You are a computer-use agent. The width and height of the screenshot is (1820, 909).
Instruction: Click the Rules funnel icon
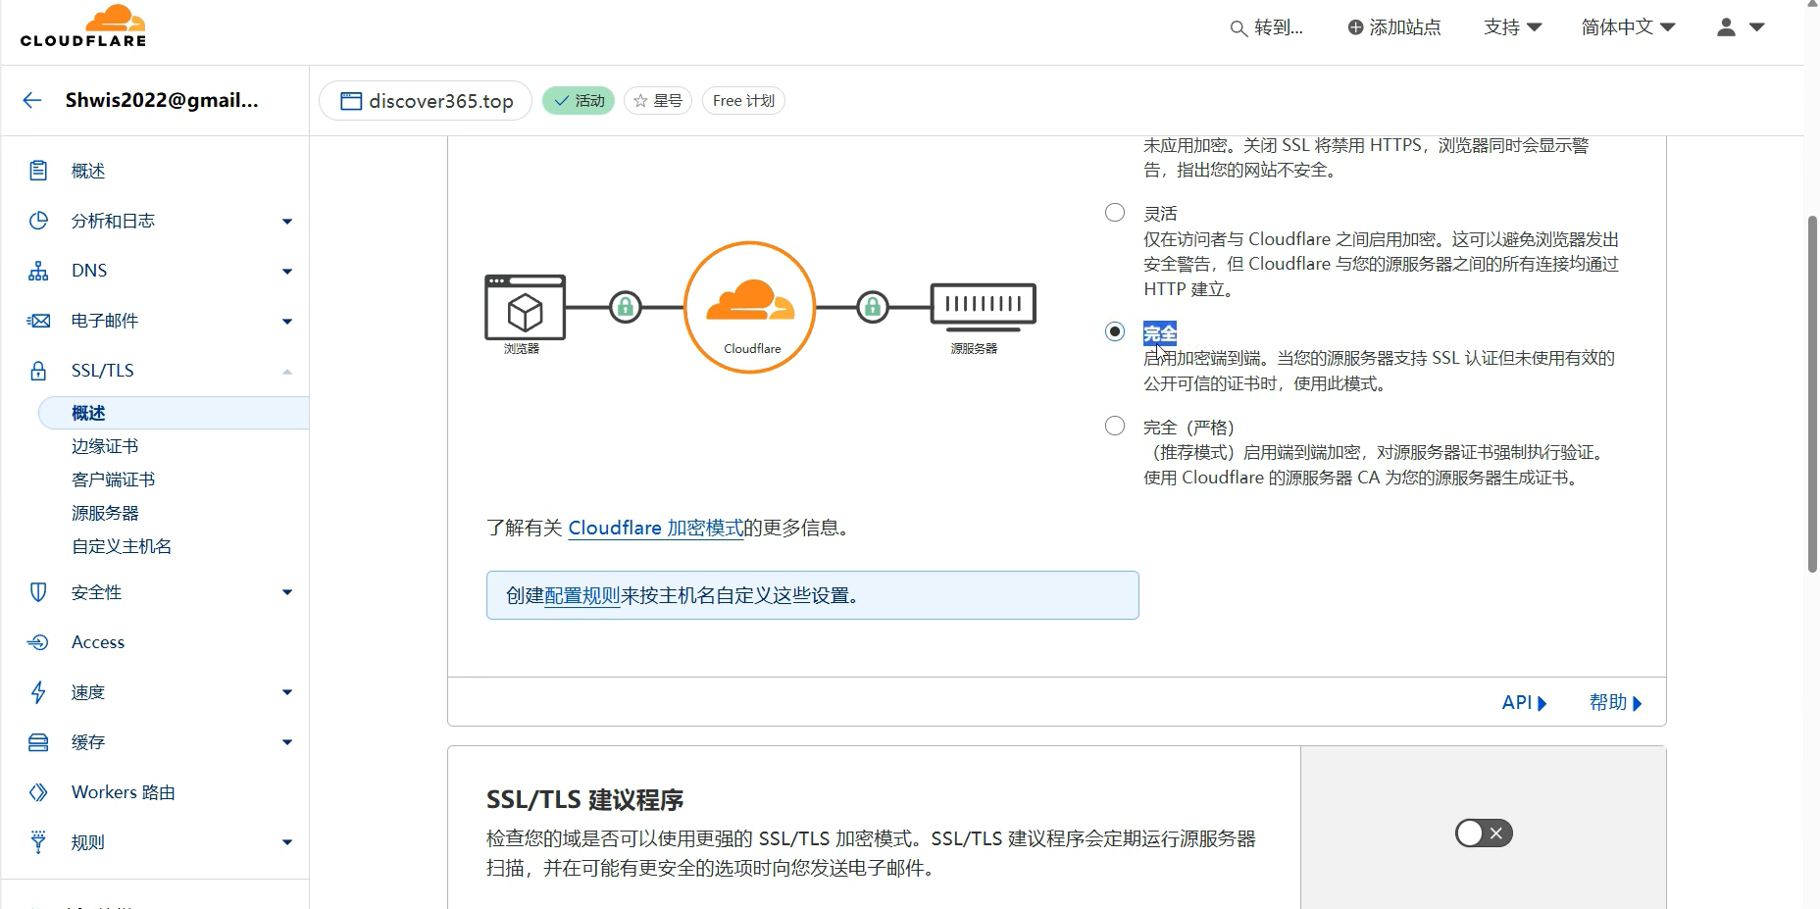[38, 842]
